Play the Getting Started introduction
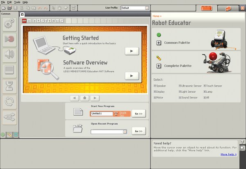This screenshot has height=169, width=246. (132, 51)
